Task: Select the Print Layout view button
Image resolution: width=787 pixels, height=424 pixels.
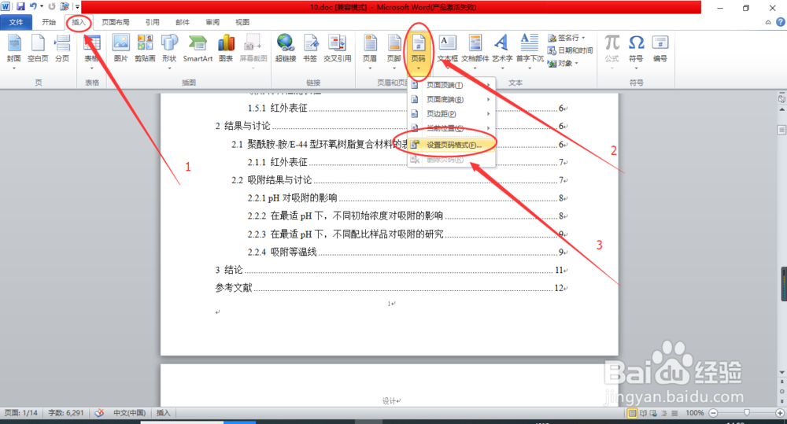Action: 633,413
